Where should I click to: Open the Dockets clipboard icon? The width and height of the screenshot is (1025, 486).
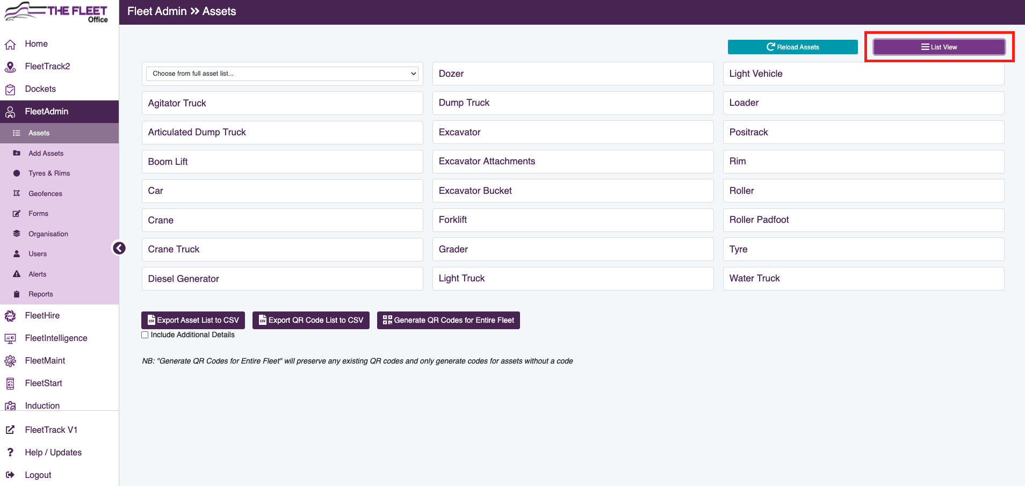tap(11, 89)
